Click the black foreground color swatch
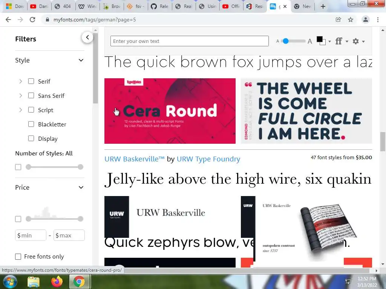 320,39
